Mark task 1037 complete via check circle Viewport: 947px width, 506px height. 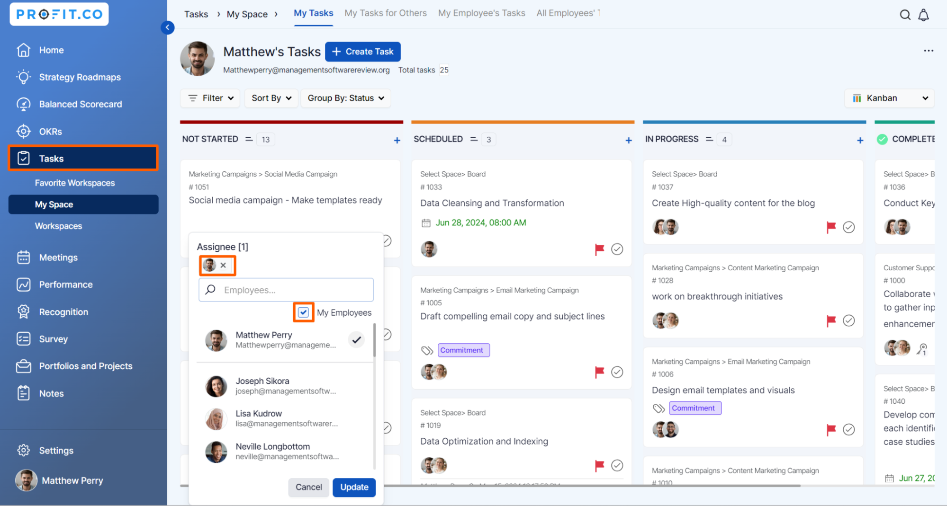click(x=848, y=227)
